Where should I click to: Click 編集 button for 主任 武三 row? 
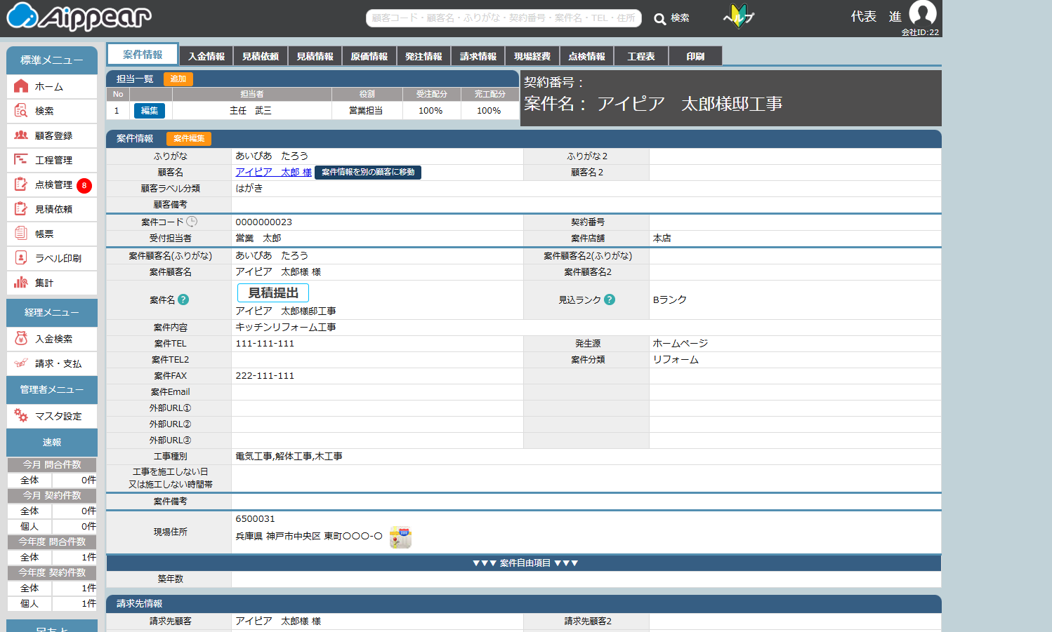(150, 111)
